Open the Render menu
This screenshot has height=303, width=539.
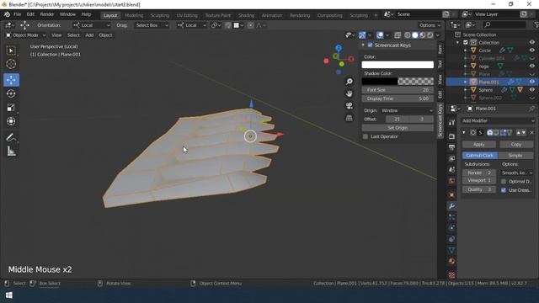coord(47,14)
